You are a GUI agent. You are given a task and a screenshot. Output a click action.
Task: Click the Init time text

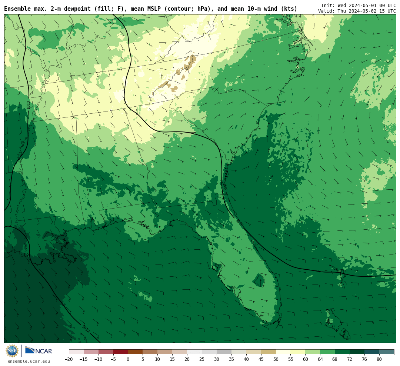pos(359,5)
